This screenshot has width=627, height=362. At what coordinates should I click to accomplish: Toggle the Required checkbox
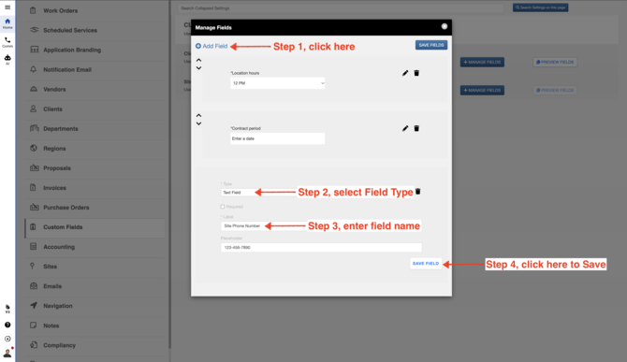pos(223,207)
